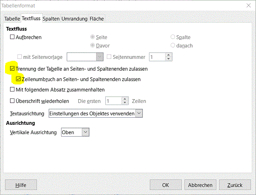Uncheck Trennung der Tabelle zulassen
The height and width of the screenshot is (195, 256).
[12, 69]
